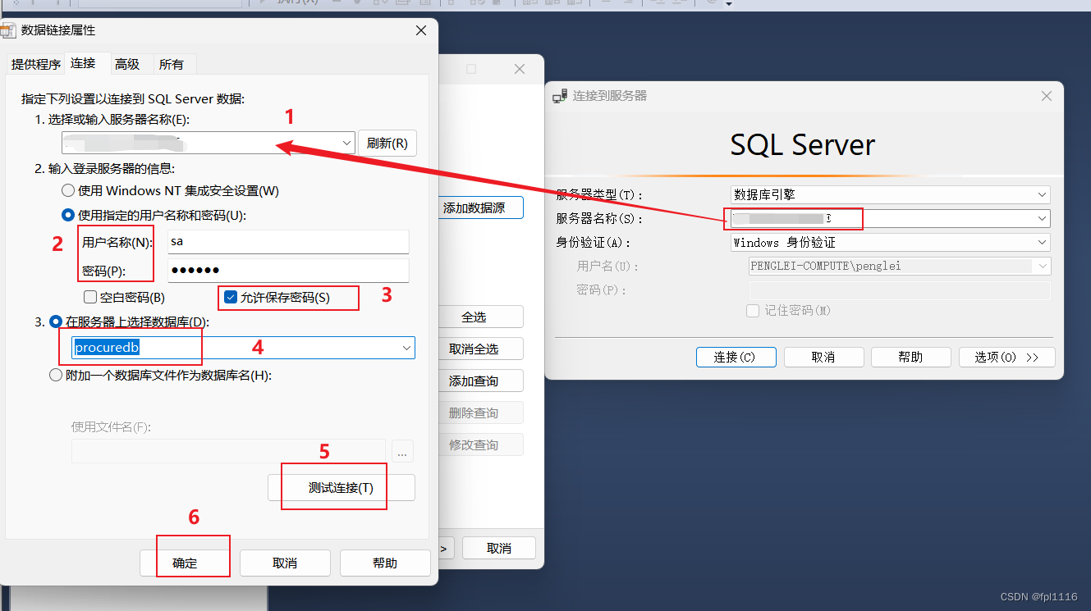
Task: Toggle the 允许保存密码(S) checkbox
Action: 231,297
